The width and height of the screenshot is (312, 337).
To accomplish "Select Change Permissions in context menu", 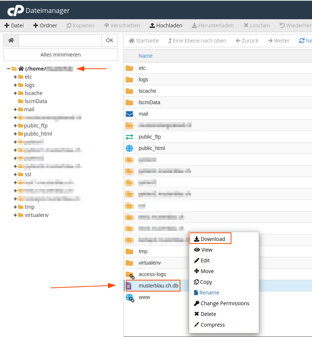I will [x=222, y=303].
